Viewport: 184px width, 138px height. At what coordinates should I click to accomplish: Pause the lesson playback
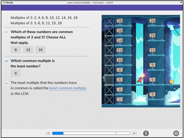[x=146, y=133]
